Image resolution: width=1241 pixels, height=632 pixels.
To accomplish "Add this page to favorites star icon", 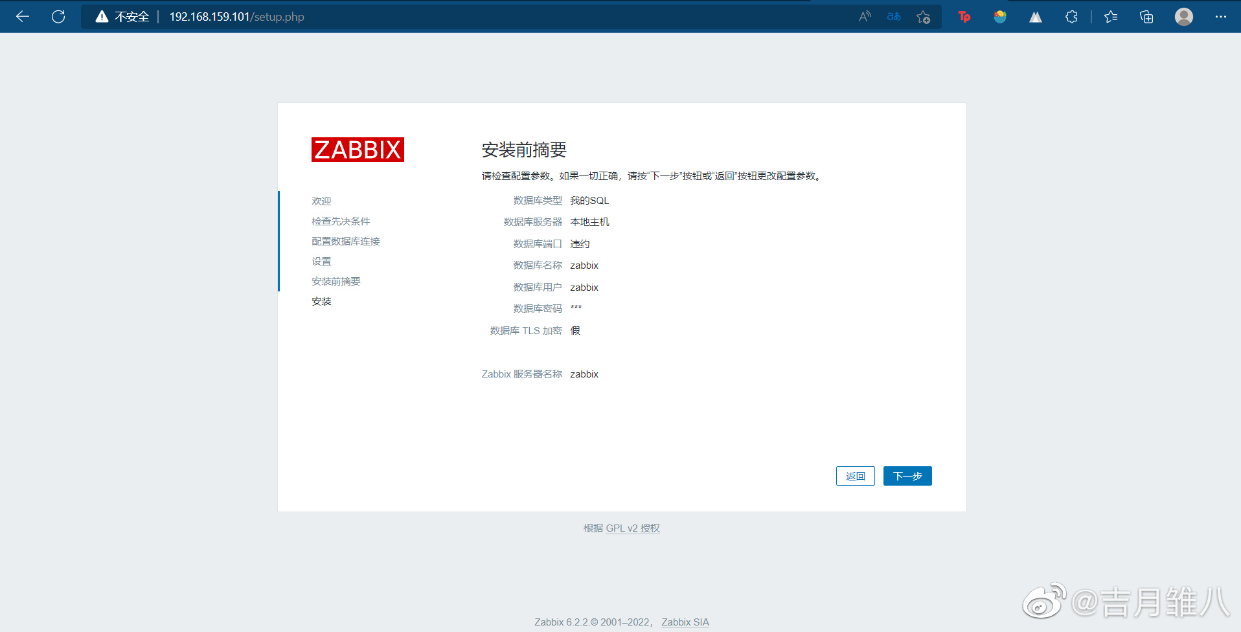I will tap(924, 17).
